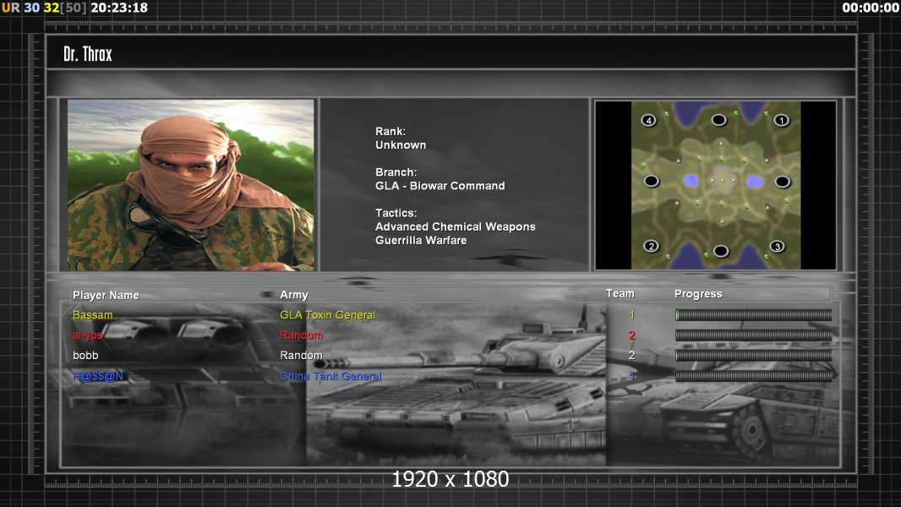The width and height of the screenshot is (901, 507).
Task: Click the Player Name column header
Action: point(106,295)
